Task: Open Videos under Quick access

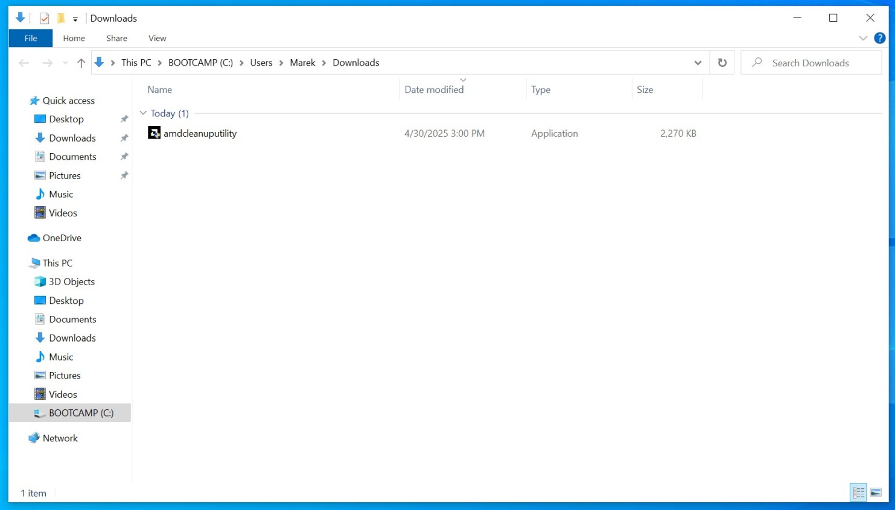Action: coord(63,213)
